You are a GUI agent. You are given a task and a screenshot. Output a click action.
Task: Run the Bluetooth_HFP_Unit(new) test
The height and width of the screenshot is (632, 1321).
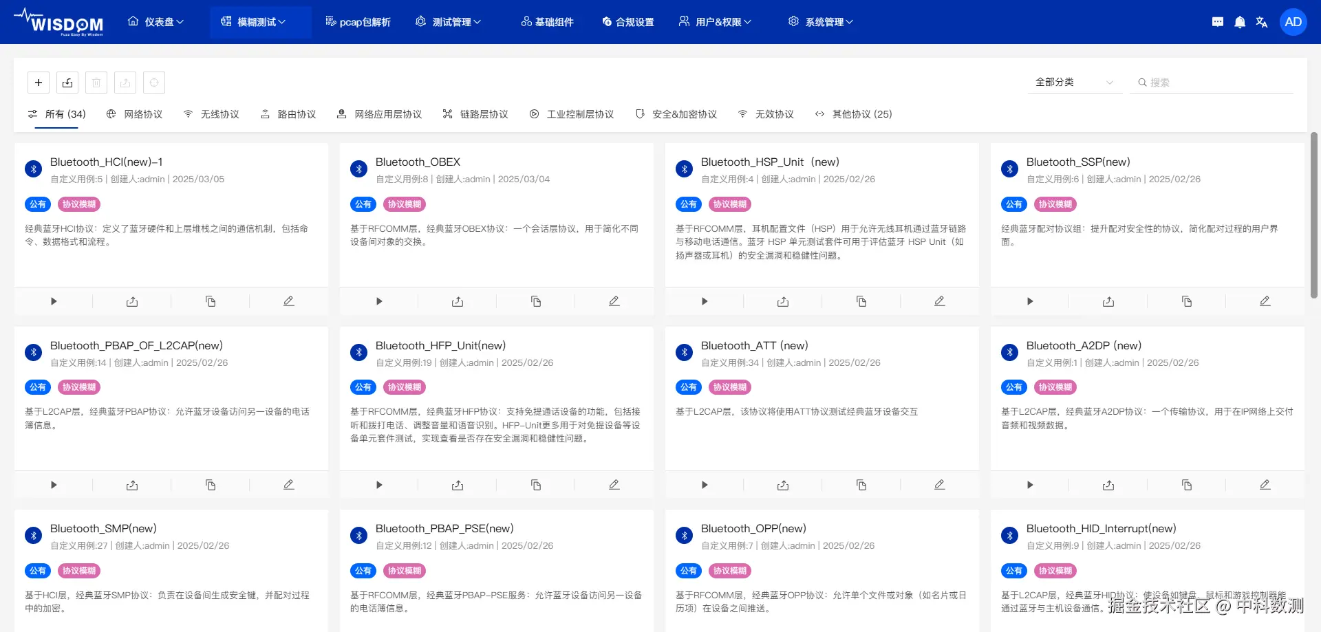(379, 485)
